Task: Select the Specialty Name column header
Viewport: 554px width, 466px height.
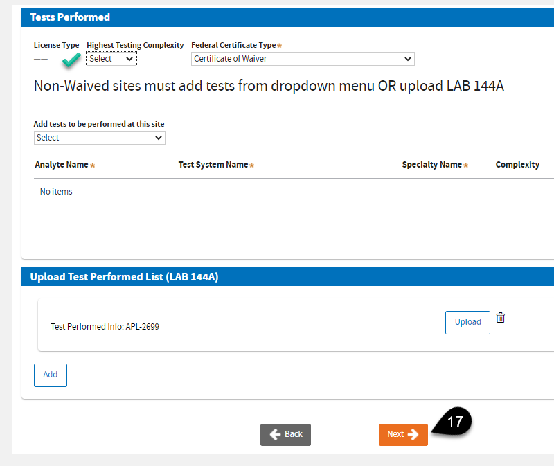Action: (x=431, y=165)
